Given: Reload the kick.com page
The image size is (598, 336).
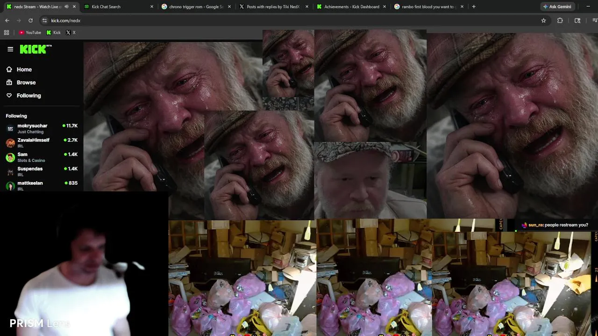Looking at the screenshot, I should 30,21.
